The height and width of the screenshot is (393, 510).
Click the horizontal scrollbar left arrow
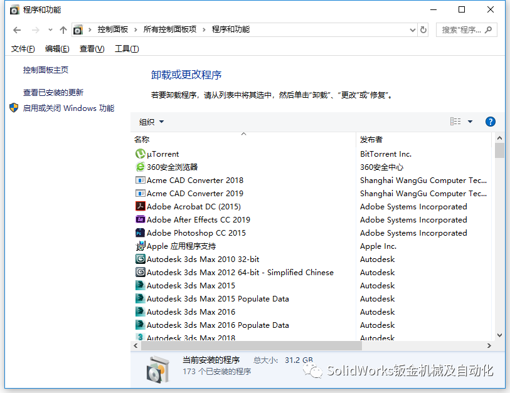[135, 345]
